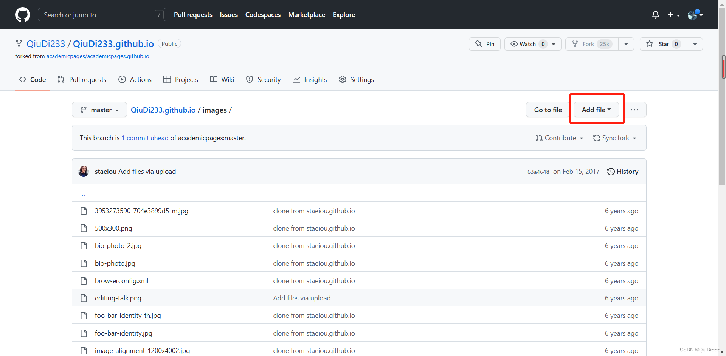The width and height of the screenshot is (726, 356).
Task: Open editing-talk.png's Add files via upload commit
Action: [302, 298]
